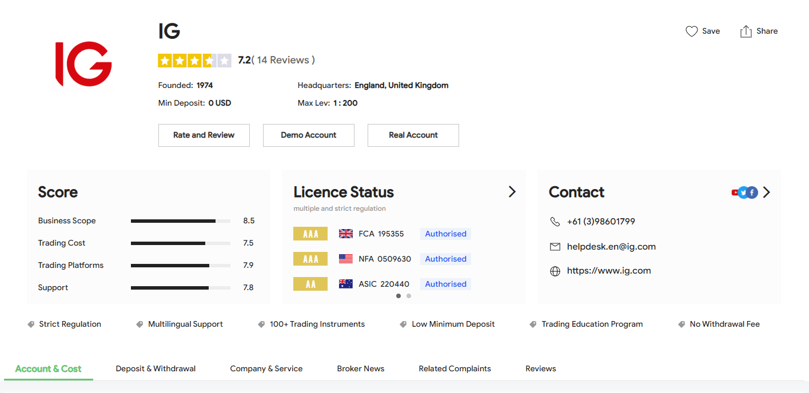Open IG's Facebook page icon
The width and height of the screenshot is (809, 393).
(751, 193)
